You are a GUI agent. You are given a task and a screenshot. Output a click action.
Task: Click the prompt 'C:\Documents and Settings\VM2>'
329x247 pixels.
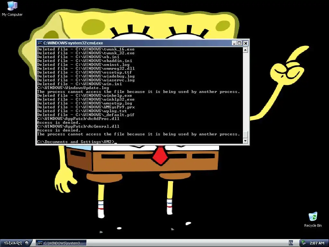76,142
